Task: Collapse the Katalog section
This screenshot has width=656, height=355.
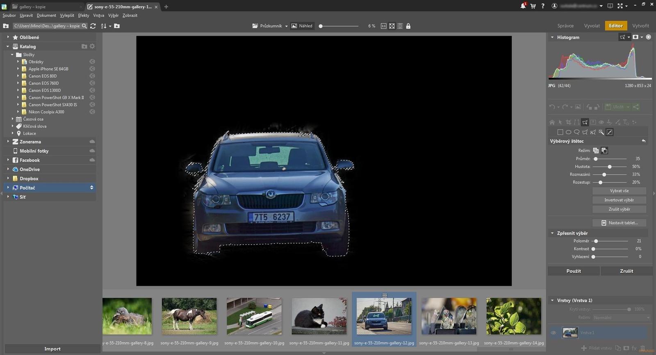Action: pyautogui.click(x=8, y=46)
